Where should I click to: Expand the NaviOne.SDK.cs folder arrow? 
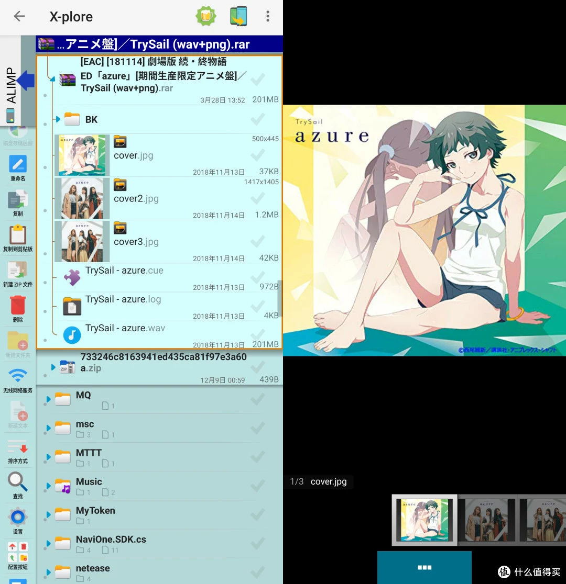(x=48, y=543)
